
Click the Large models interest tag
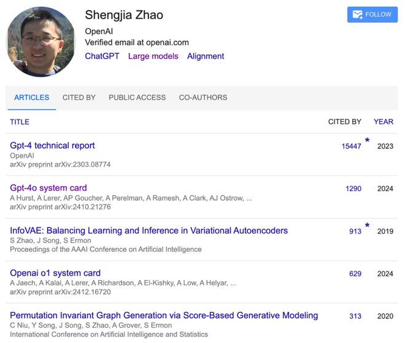pos(153,56)
